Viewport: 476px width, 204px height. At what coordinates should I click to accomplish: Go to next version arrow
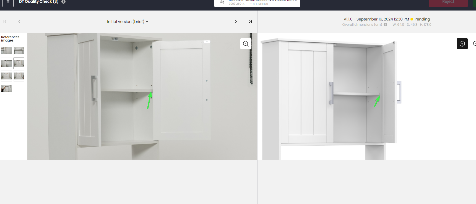coord(236,22)
